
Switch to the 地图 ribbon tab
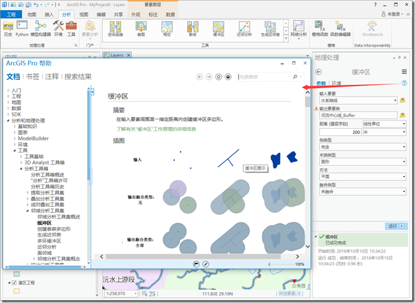(32, 14)
